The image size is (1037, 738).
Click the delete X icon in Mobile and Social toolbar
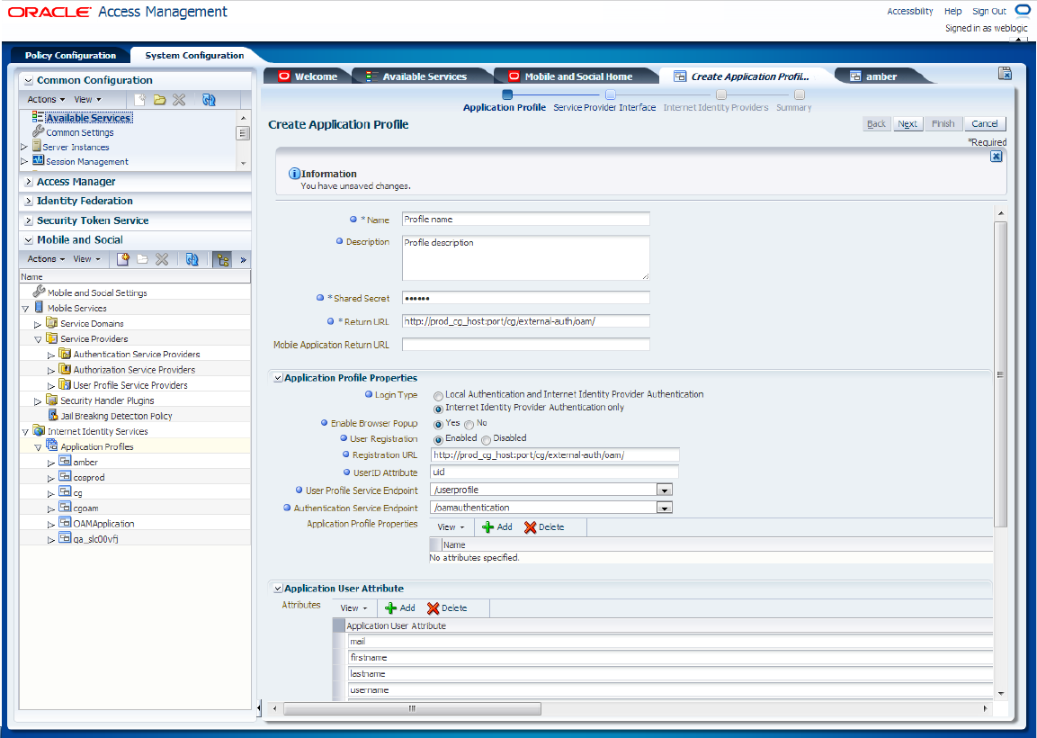[162, 259]
